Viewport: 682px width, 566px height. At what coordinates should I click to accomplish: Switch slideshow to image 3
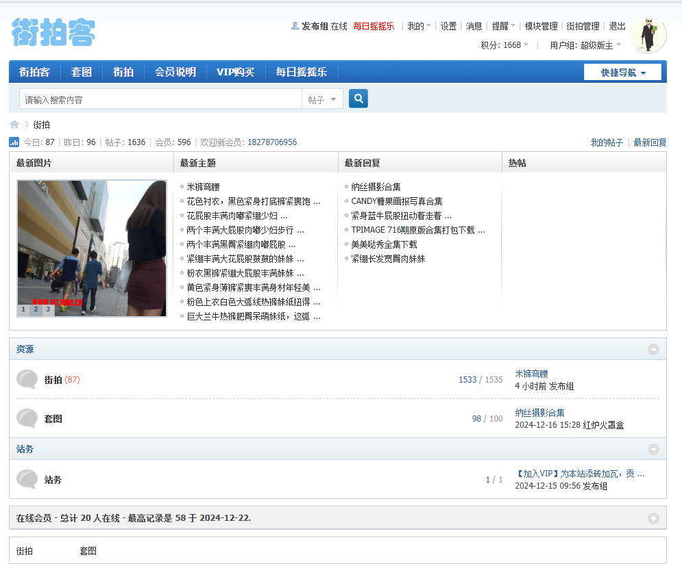48,309
